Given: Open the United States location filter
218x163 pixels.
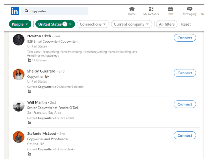Looking at the screenshot, I should (x=55, y=24).
